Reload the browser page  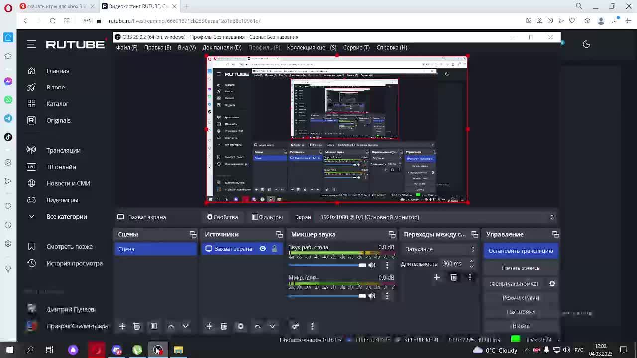[52, 21]
